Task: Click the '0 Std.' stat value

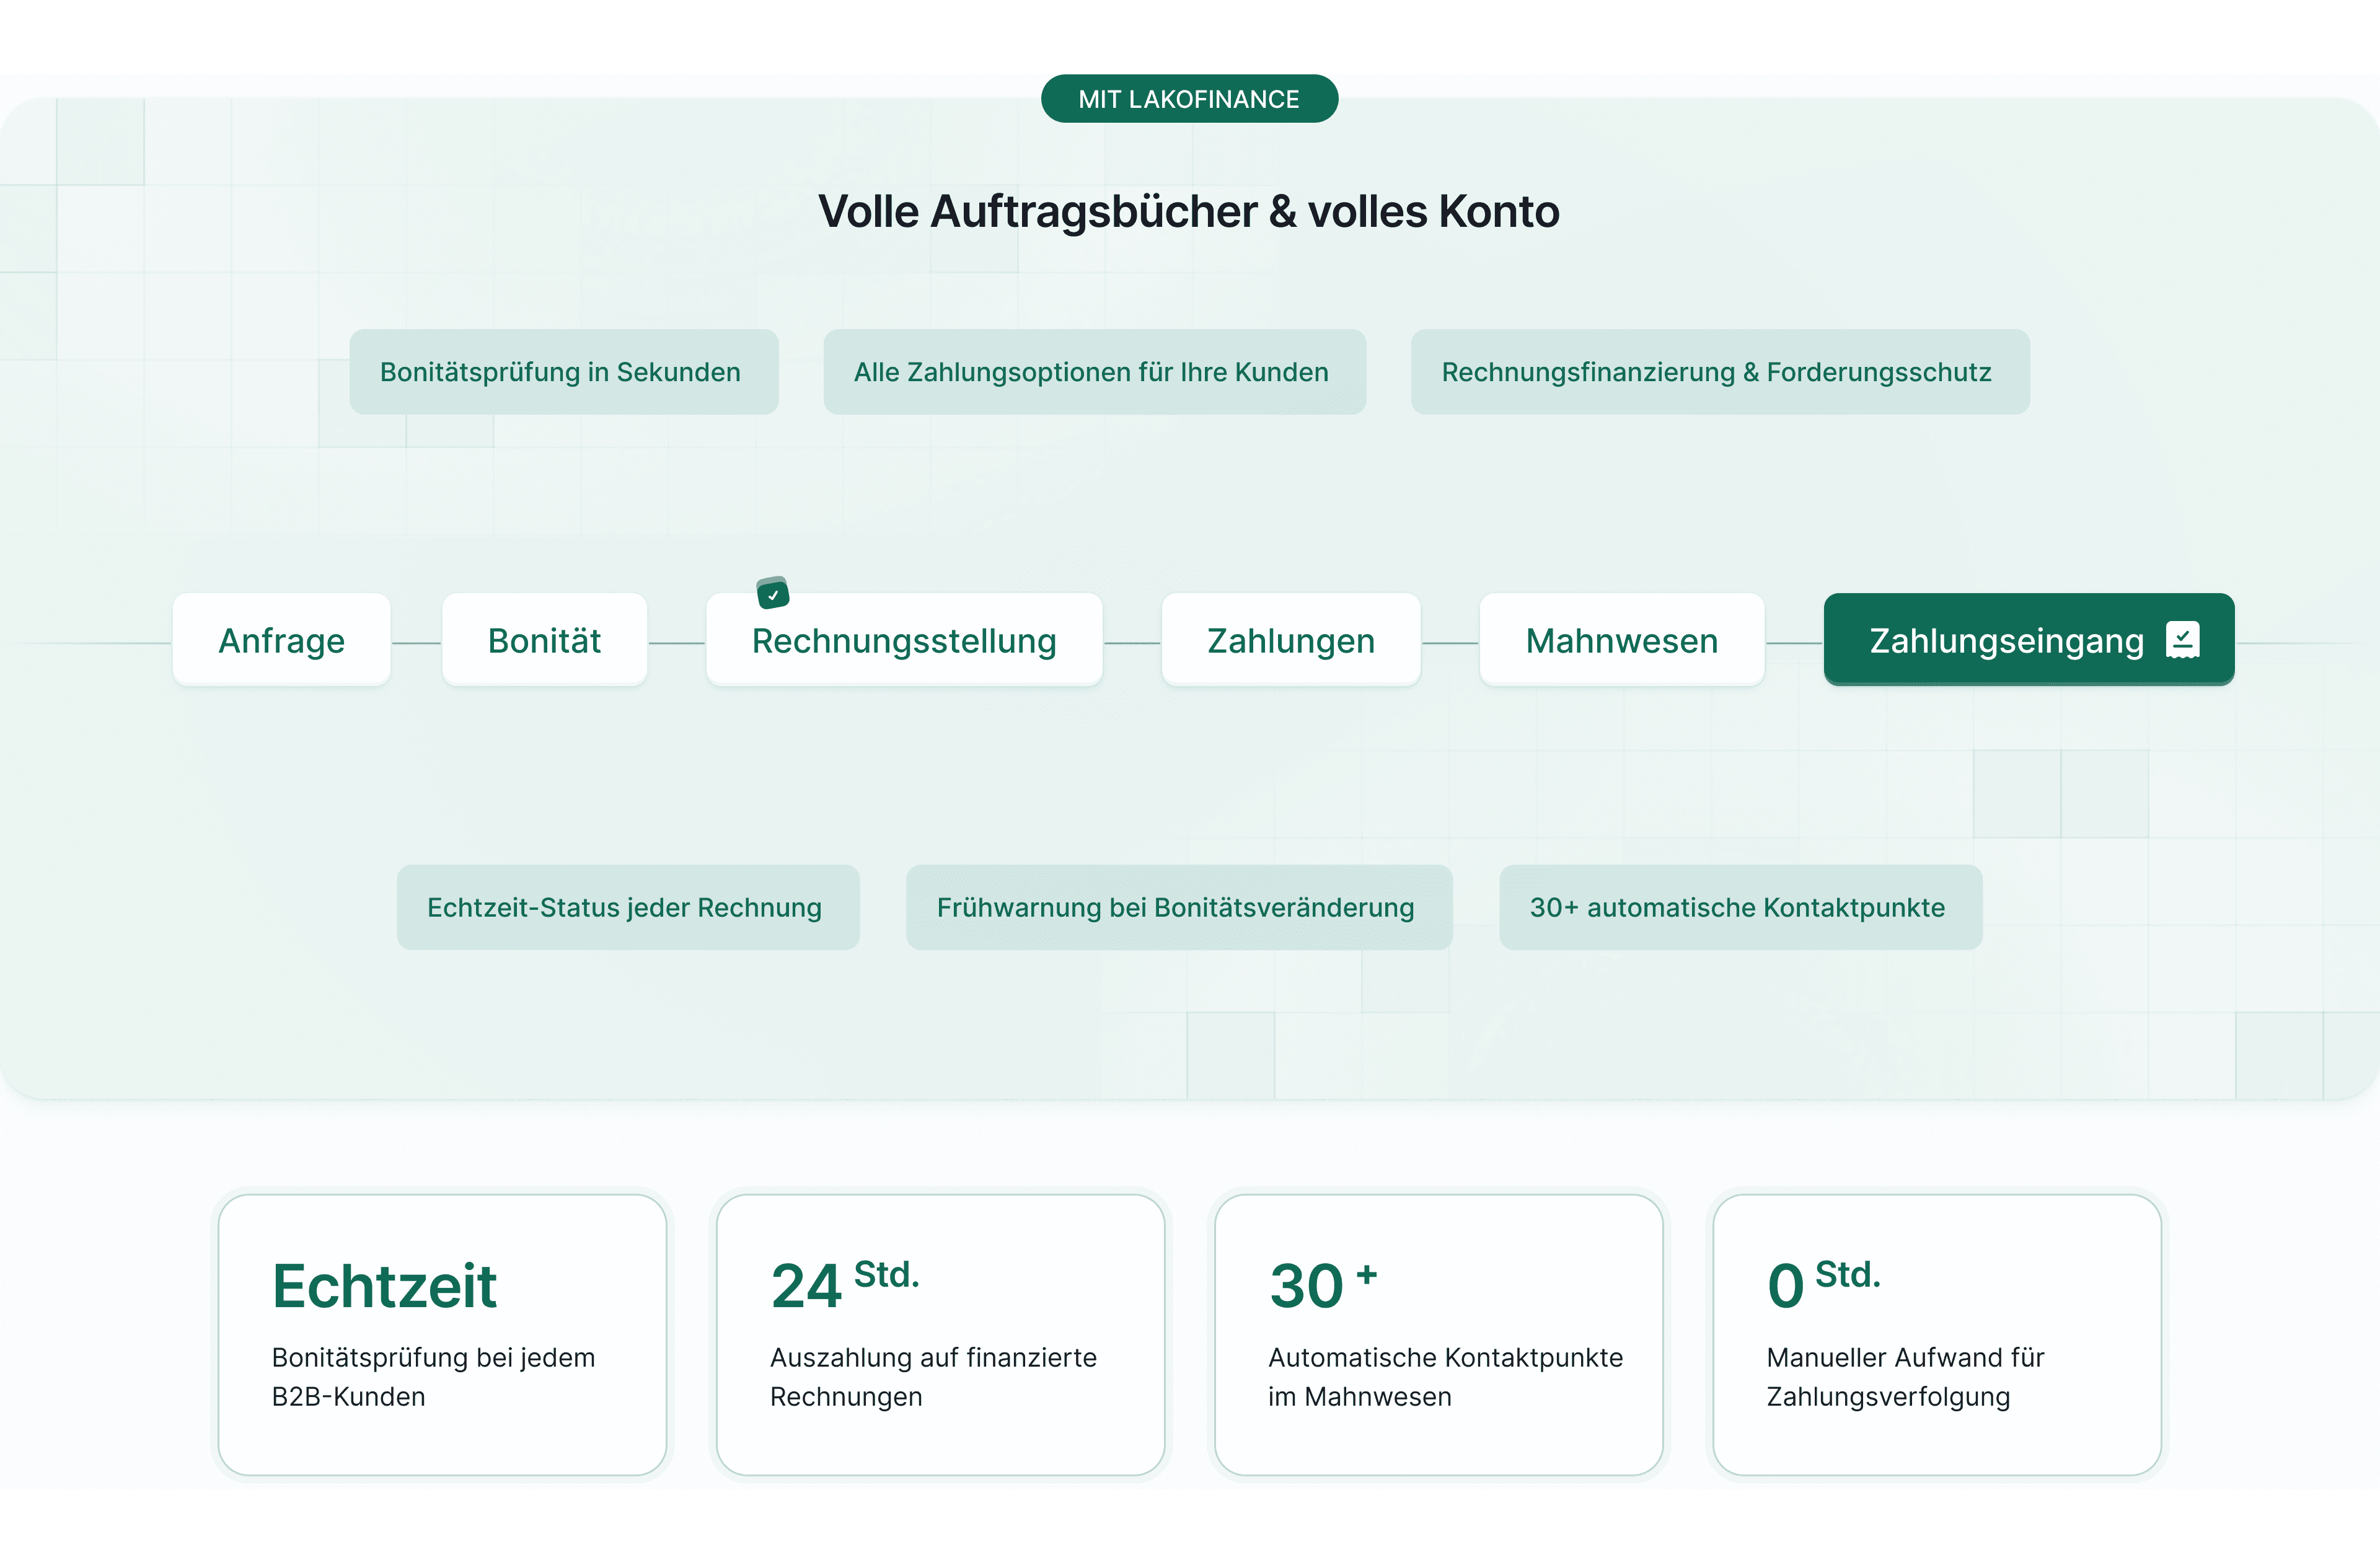Action: click(1824, 1284)
